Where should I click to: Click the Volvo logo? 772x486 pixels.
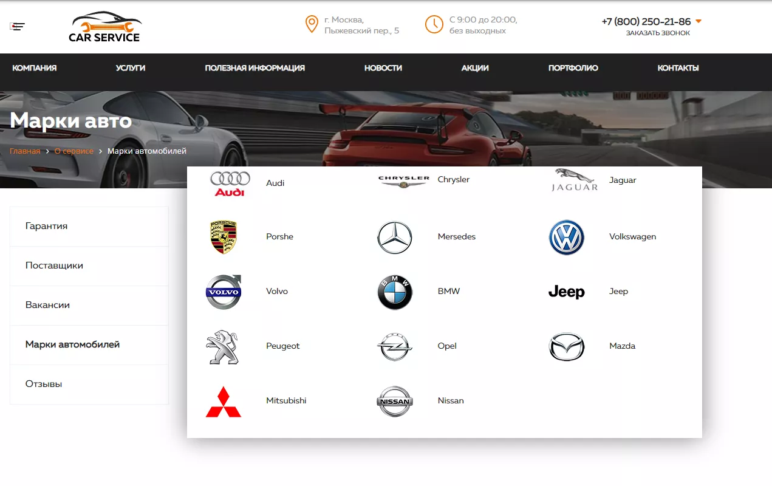coord(224,292)
